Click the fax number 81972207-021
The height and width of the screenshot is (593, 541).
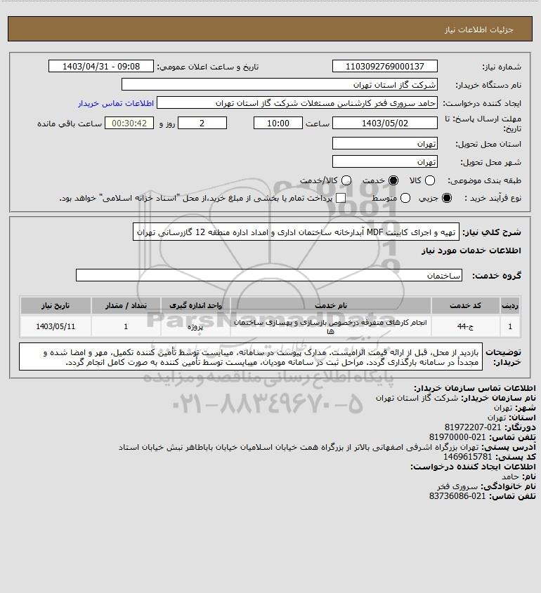(472, 427)
